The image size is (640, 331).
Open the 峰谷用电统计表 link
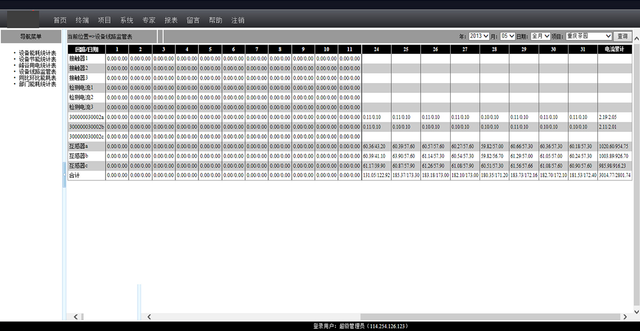point(37,65)
